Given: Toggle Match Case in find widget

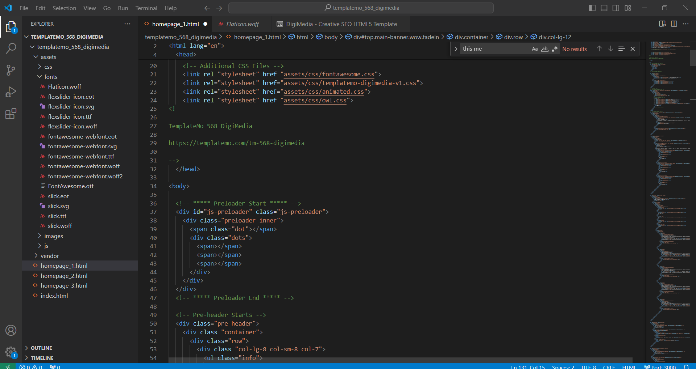Looking at the screenshot, I should pos(535,49).
